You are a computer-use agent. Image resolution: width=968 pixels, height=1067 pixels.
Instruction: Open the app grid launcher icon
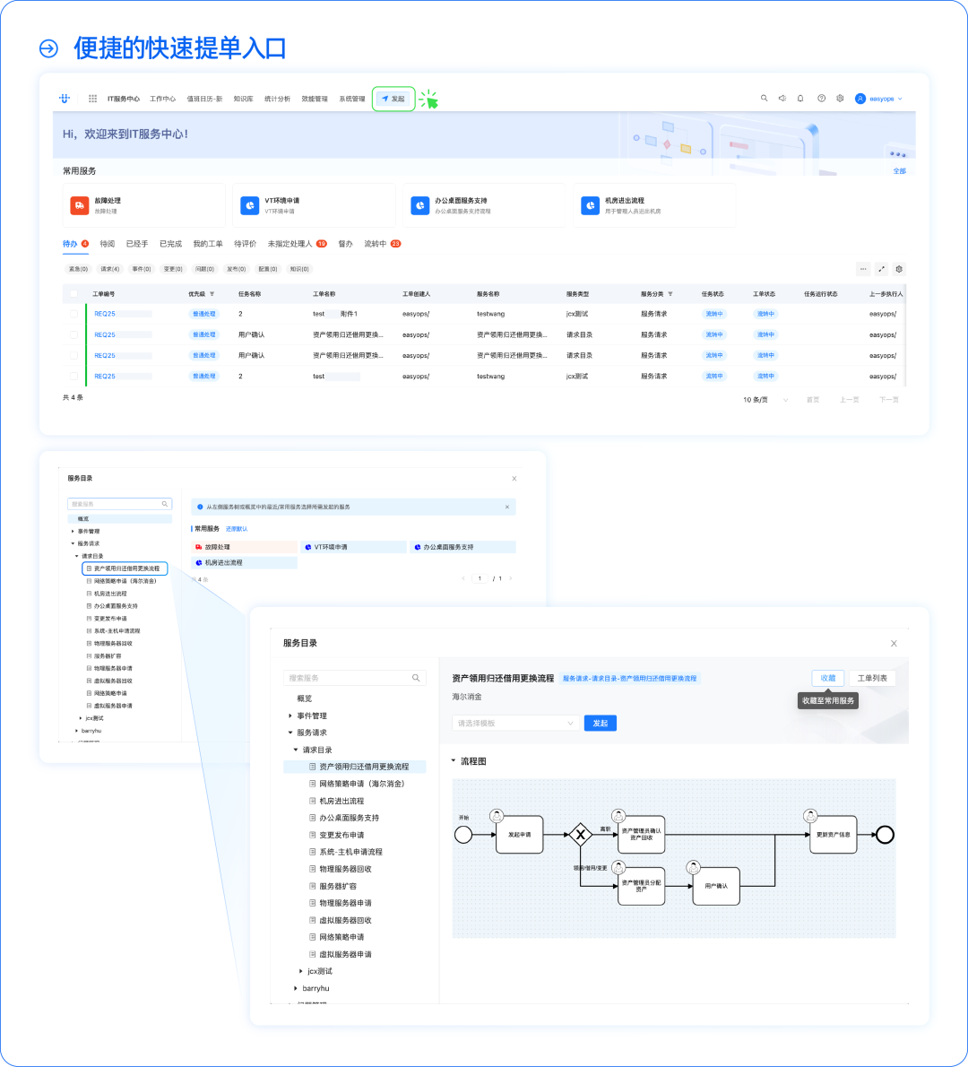(x=92, y=99)
